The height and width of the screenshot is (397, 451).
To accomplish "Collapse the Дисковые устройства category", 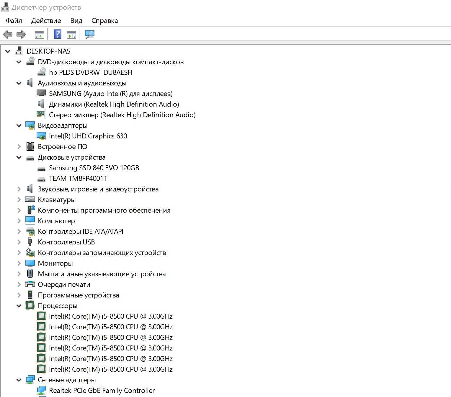I will click(19, 157).
